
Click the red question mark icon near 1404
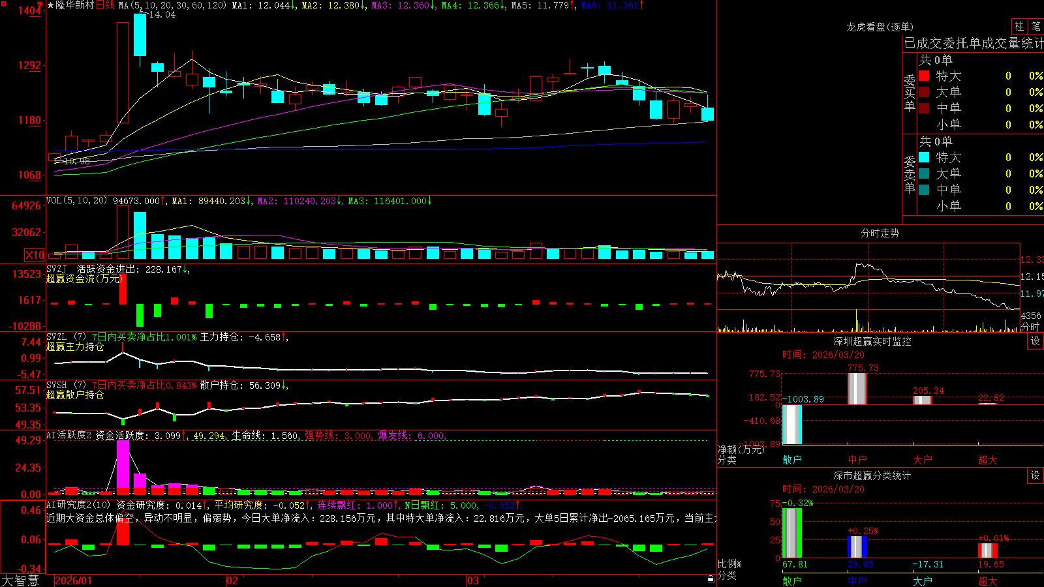pos(40,5)
